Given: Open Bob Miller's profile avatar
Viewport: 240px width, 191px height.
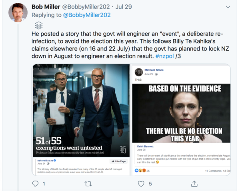Looking at the screenshot, I should point(18,12).
